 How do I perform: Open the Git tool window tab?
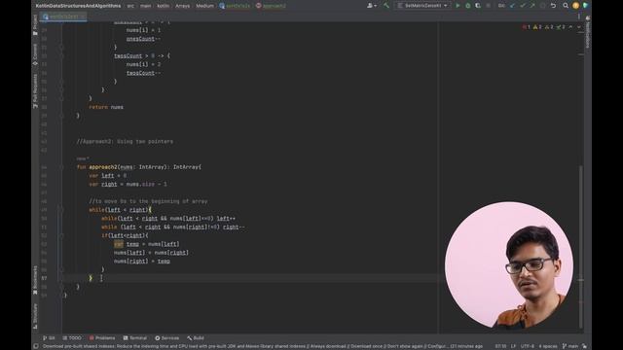(x=49, y=338)
